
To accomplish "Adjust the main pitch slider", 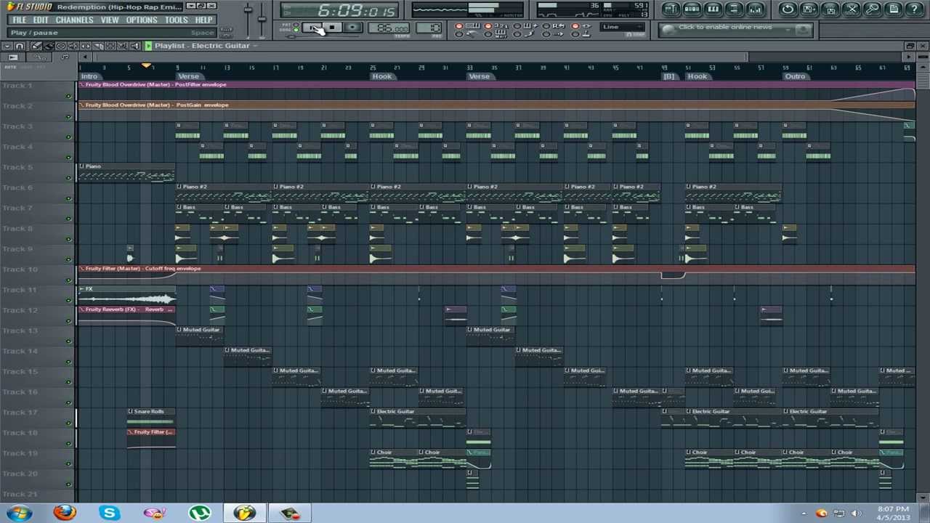I will click(x=262, y=20).
